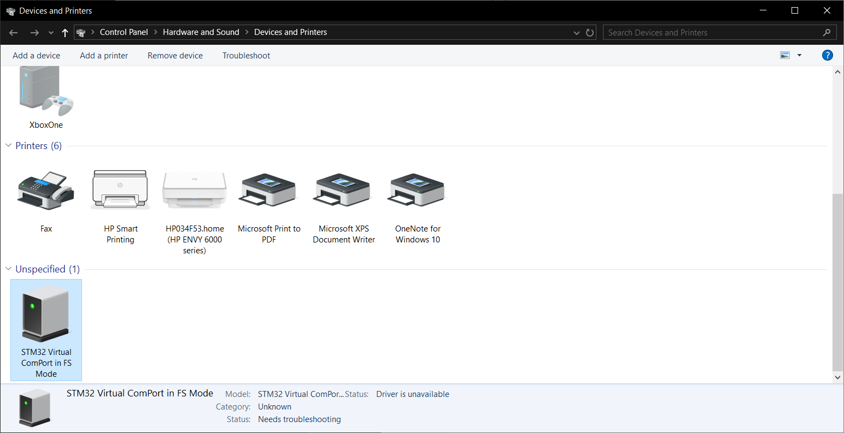Expand breadcrumb chevron before Control Panel
844x433 pixels.
pos(93,32)
